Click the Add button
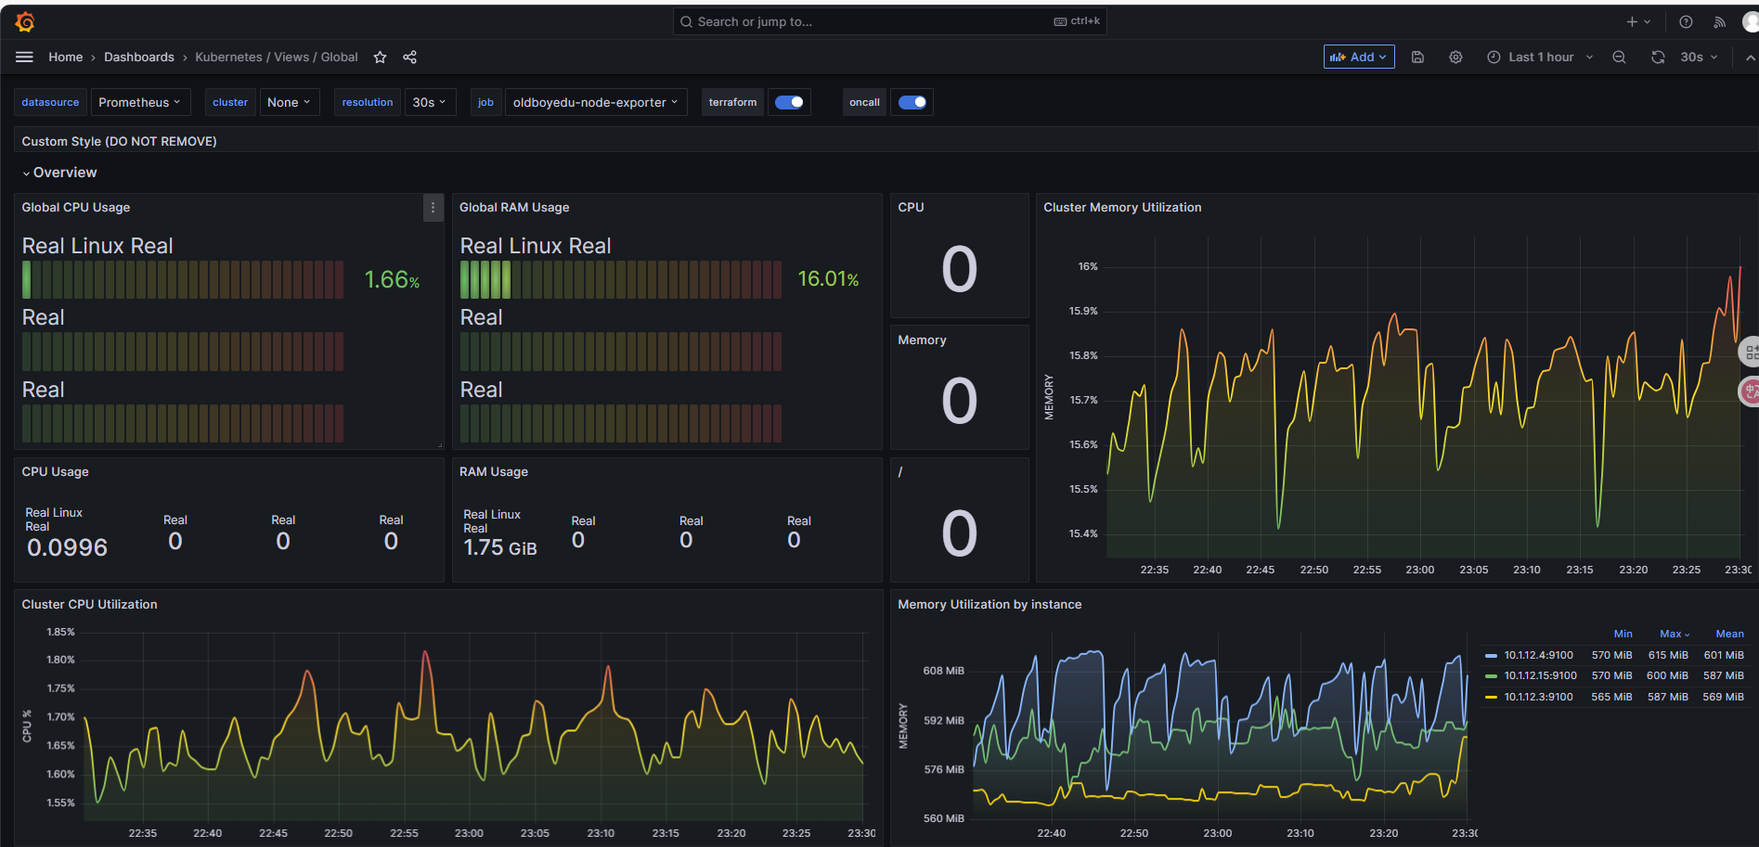This screenshot has width=1759, height=847. coord(1358,58)
